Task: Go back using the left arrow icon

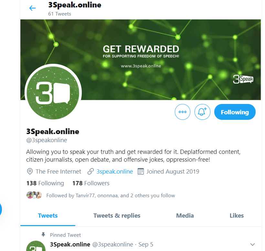Action: [x=32, y=8]
